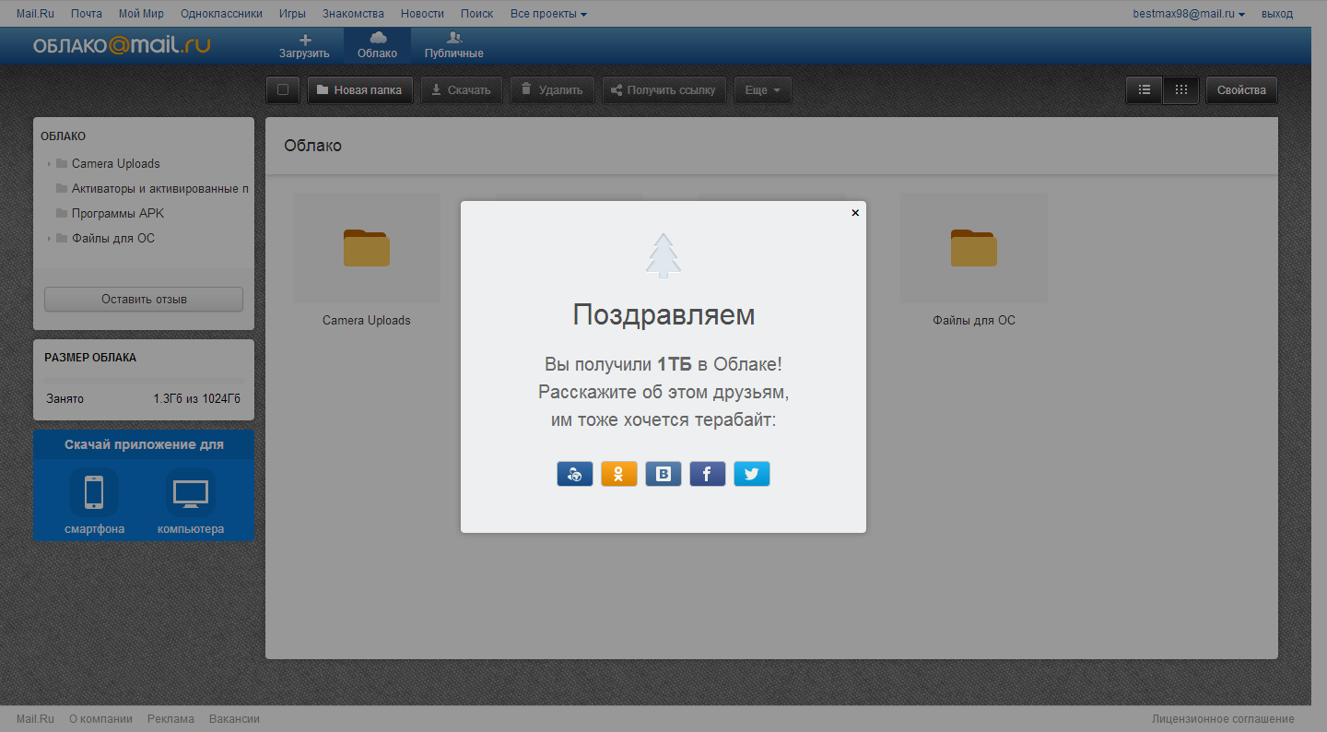
Task: Open Знакомства in top navigation
Action: click(x=353, y=14)
